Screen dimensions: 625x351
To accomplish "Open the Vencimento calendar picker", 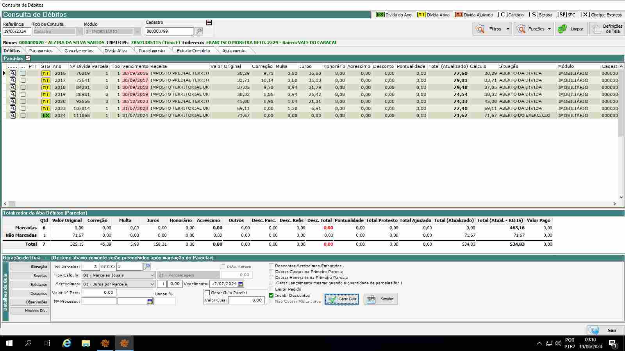I will point(241,284).
